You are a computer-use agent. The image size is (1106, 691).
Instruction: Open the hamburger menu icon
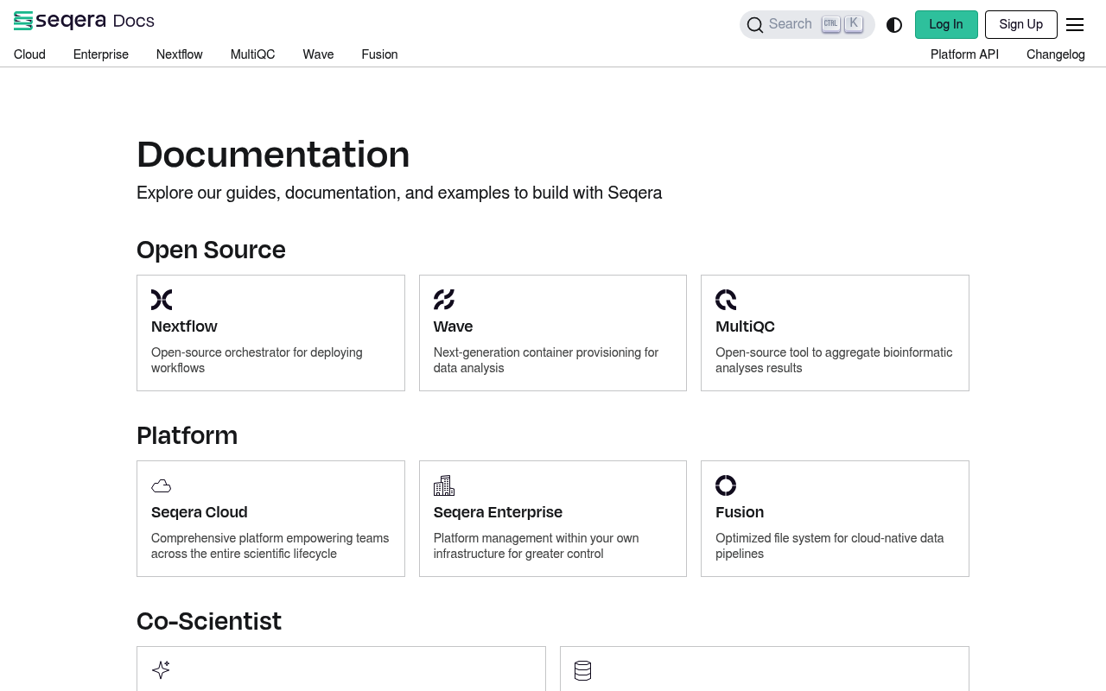(x=1075, y=25)
